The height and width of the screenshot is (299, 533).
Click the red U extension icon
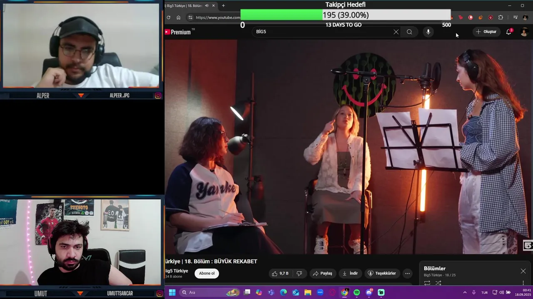tap(491, 17)
